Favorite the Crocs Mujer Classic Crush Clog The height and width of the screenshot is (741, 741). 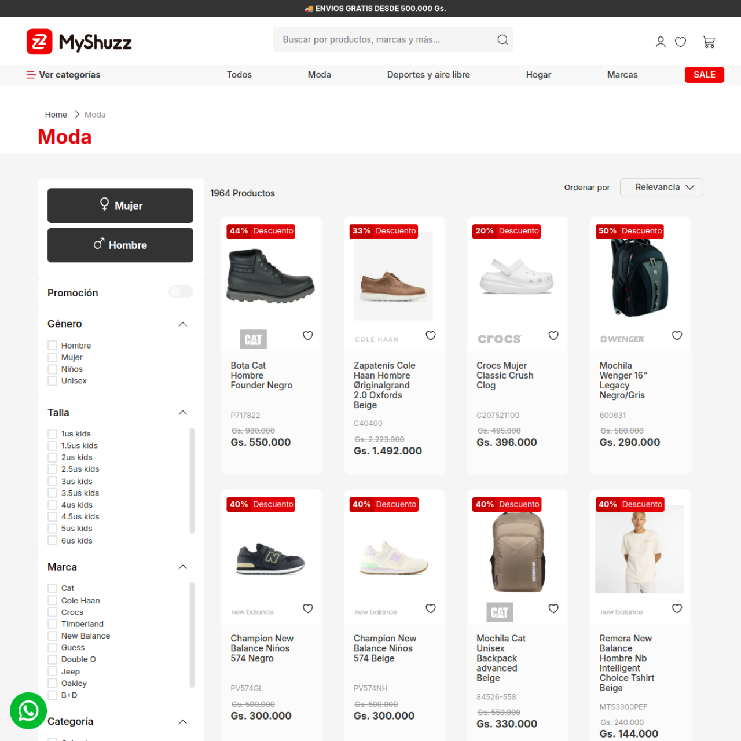pos(553,336)
